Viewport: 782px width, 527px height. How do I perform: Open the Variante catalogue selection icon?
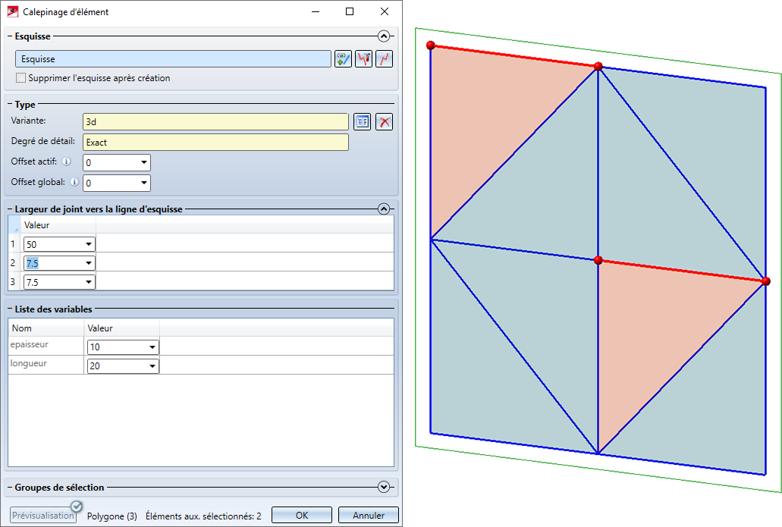(363, 122)
